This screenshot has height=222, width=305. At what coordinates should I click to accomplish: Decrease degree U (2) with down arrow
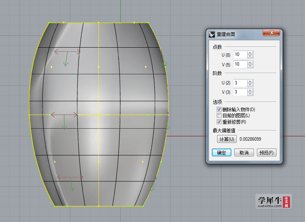250,85
